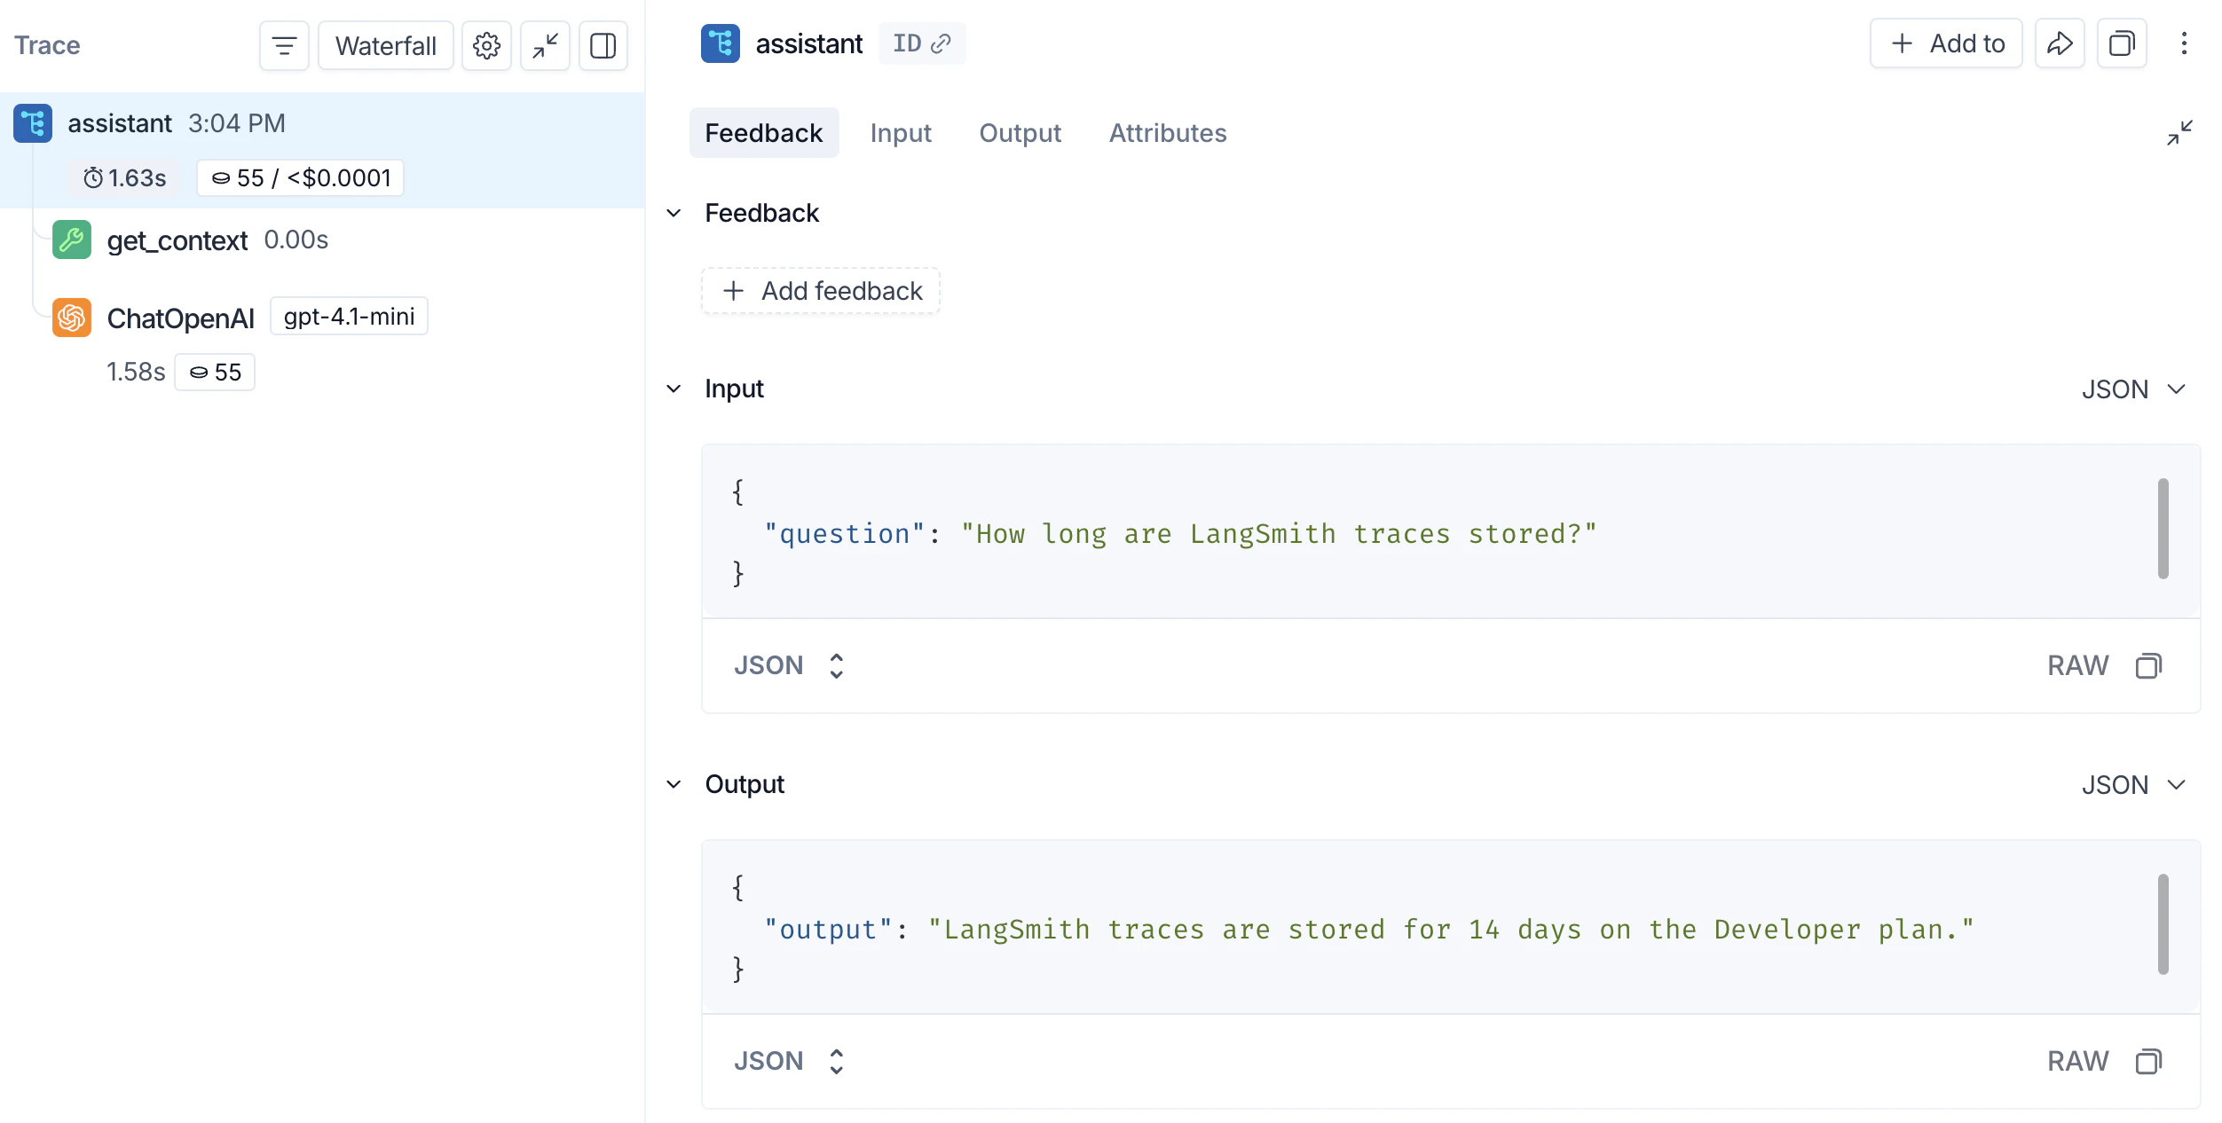
Task: Click the Add to button
Action: [x=1946, y=43]
